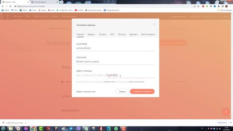
Task: Open the downloaded png file in downloads bar
Action: coord(13,123)
